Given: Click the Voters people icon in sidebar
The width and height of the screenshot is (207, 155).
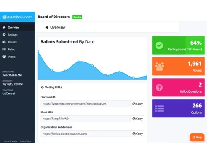Looking at the screenshot, I should [4, 57].
